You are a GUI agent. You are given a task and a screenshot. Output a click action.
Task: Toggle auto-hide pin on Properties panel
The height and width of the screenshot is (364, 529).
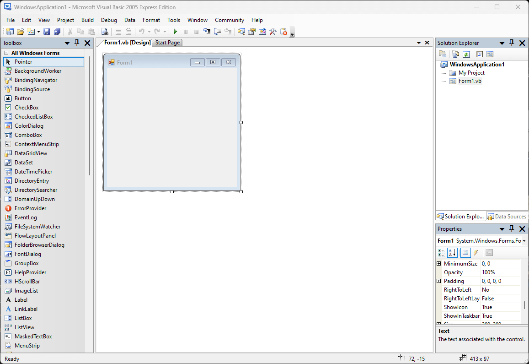point(512,228)
